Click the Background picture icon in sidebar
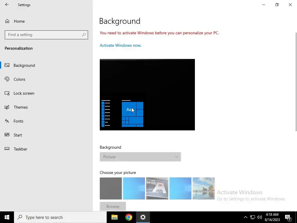This screenshot has height=223, width=297. [7, 65]
